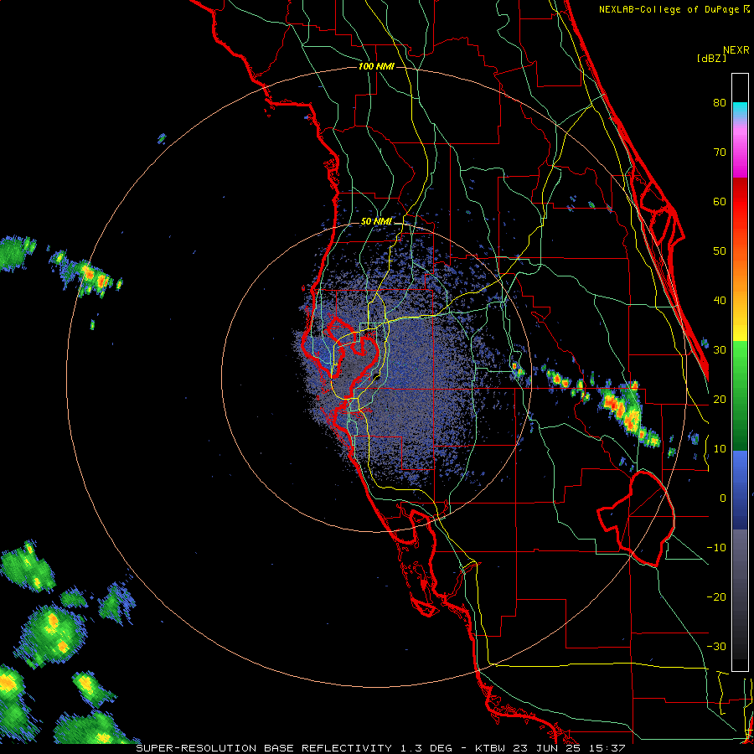Click the 70 value on the dBZ scale
The width and height of the screenshot is (754, 754).
click(x=720, y=152)
